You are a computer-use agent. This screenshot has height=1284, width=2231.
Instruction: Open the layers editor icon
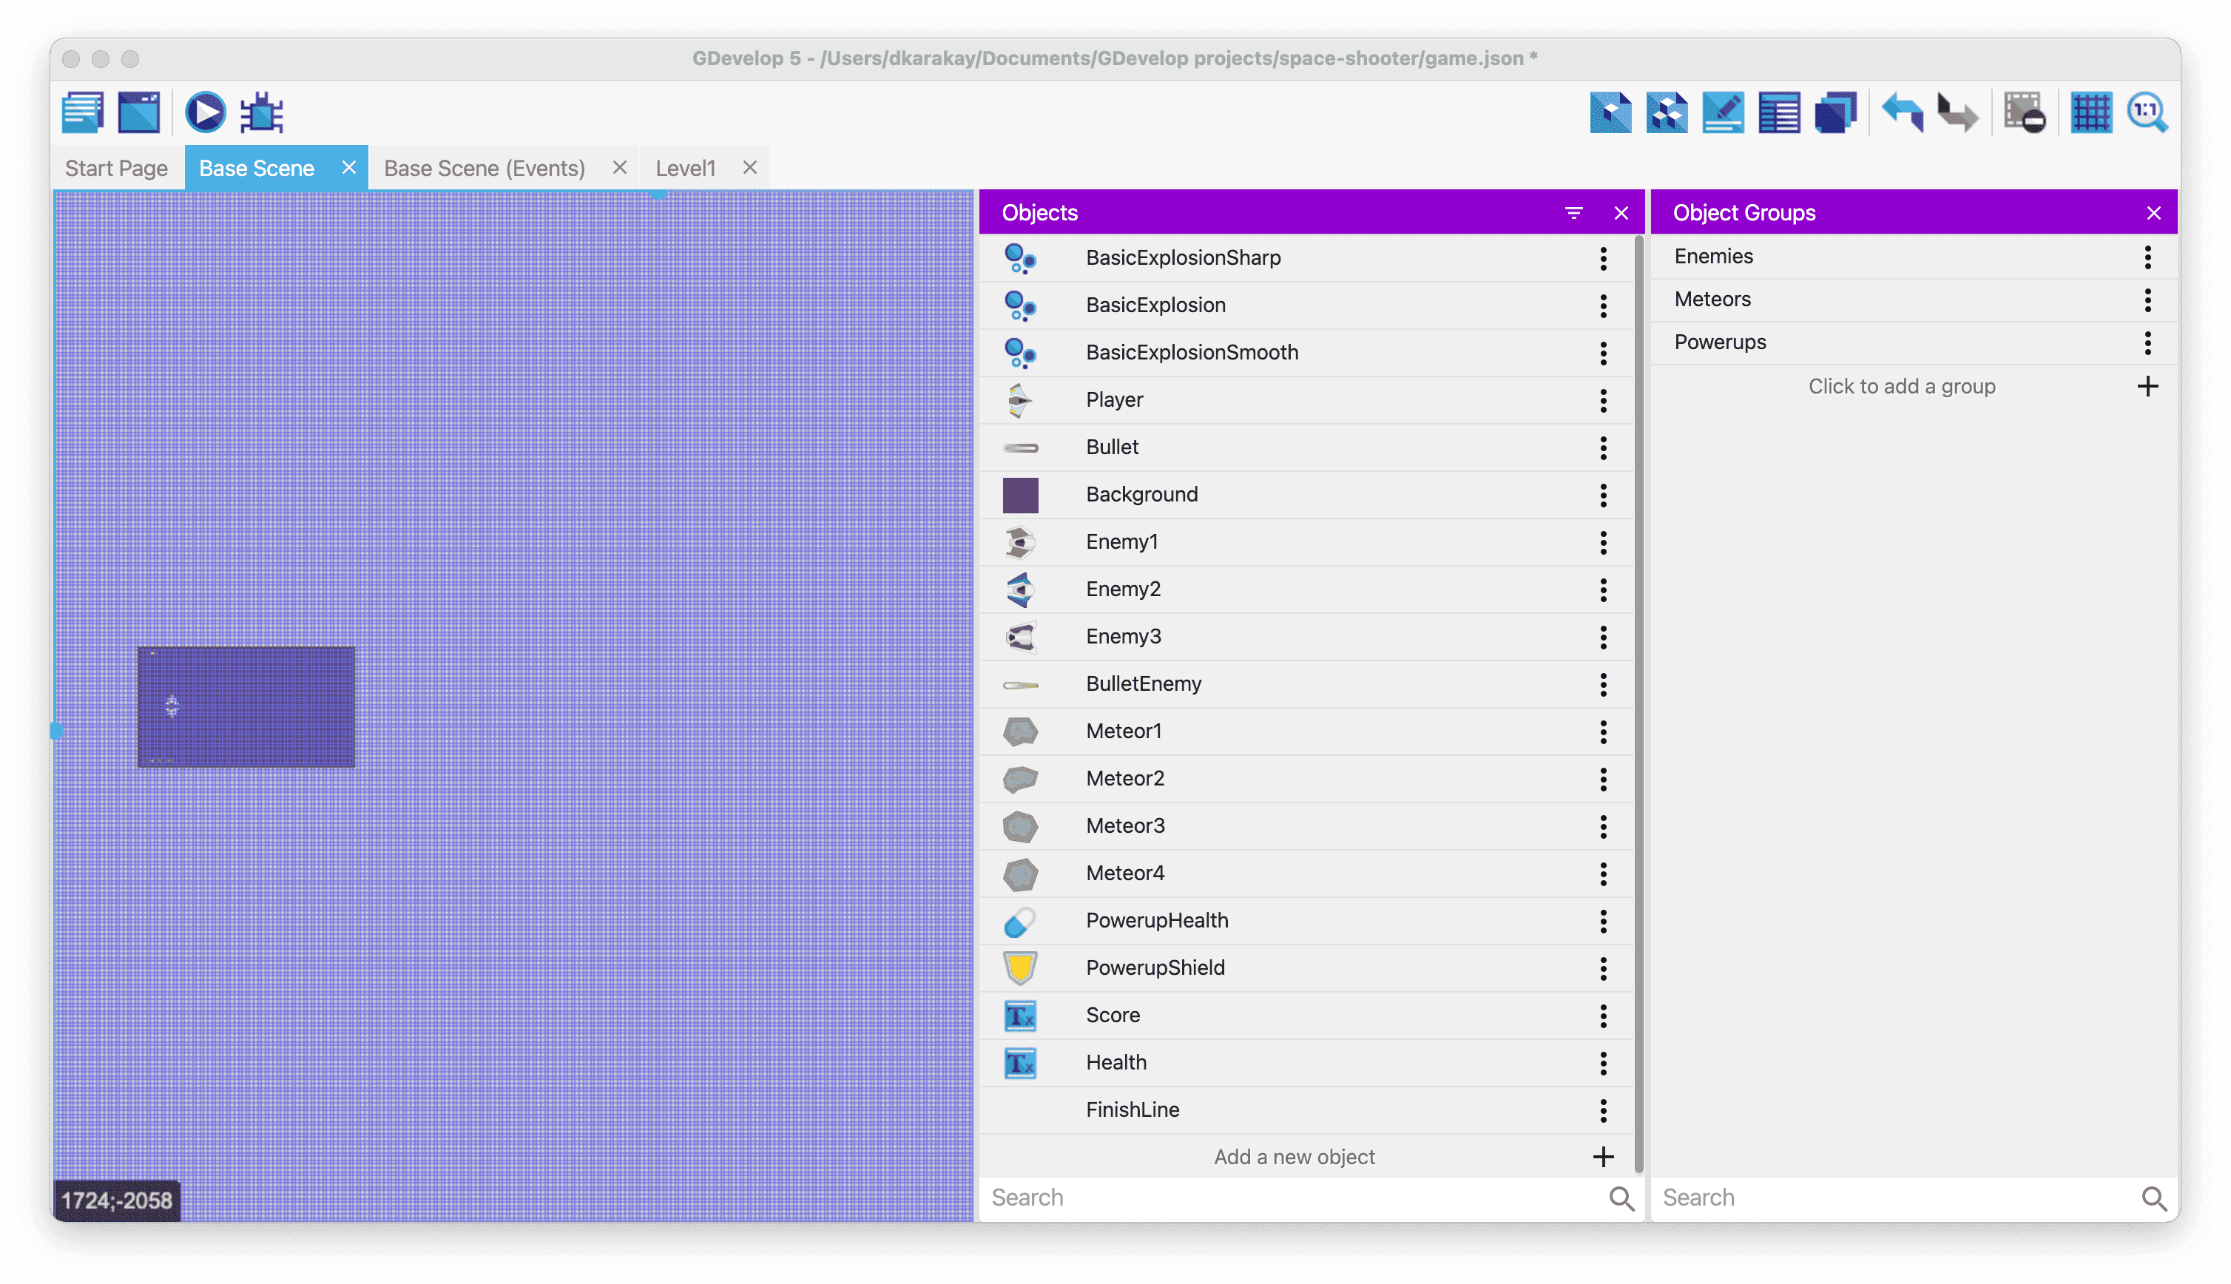(x=1835, y=113)
